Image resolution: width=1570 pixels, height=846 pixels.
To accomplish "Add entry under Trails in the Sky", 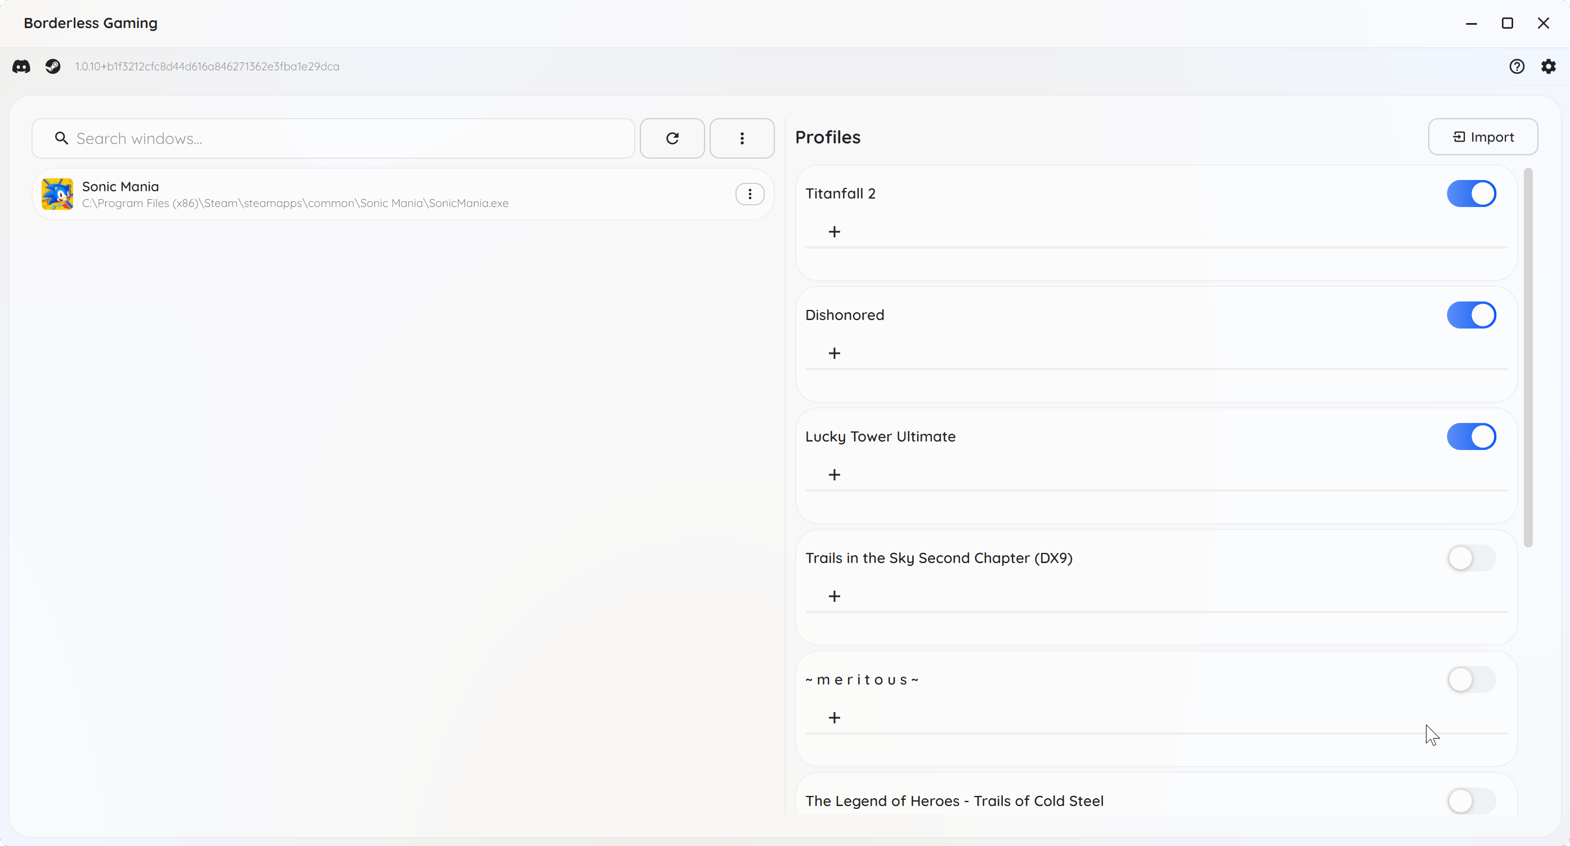I will [x=835, y=596].
